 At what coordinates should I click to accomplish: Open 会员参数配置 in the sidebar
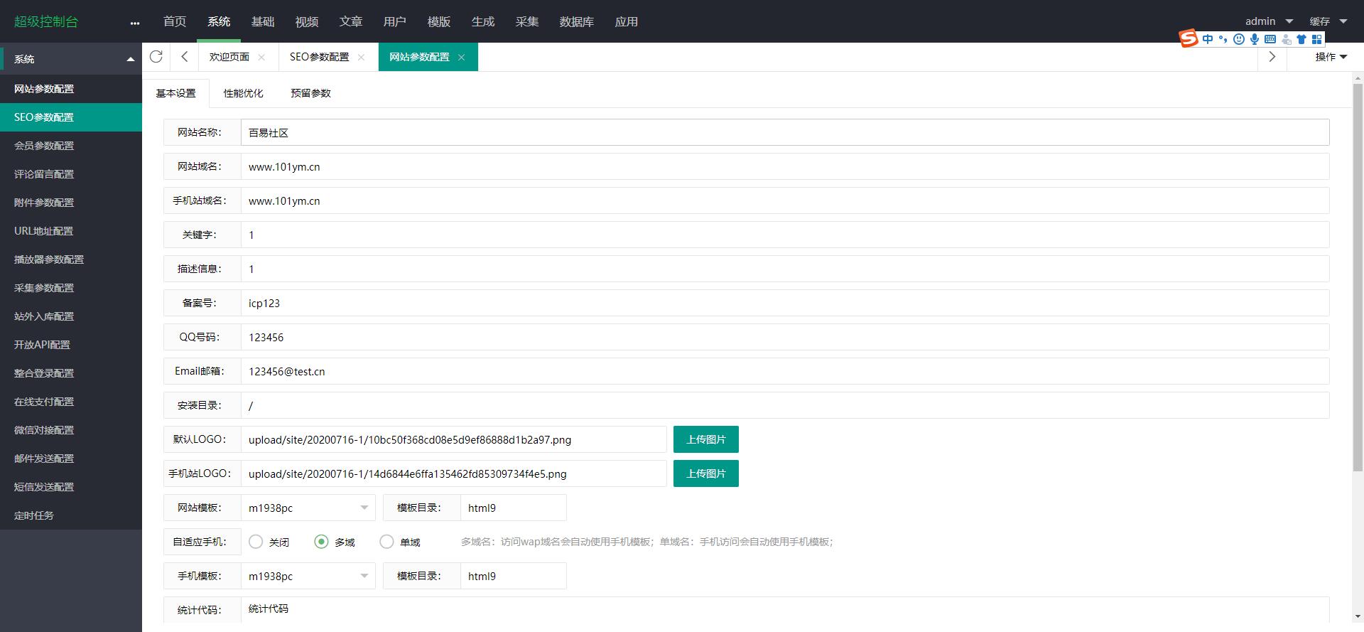pos(44,146)
